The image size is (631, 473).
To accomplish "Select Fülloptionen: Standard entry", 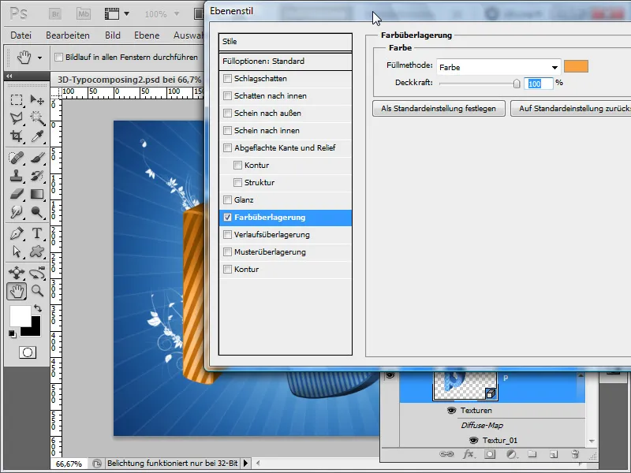I will coord(286,61).
